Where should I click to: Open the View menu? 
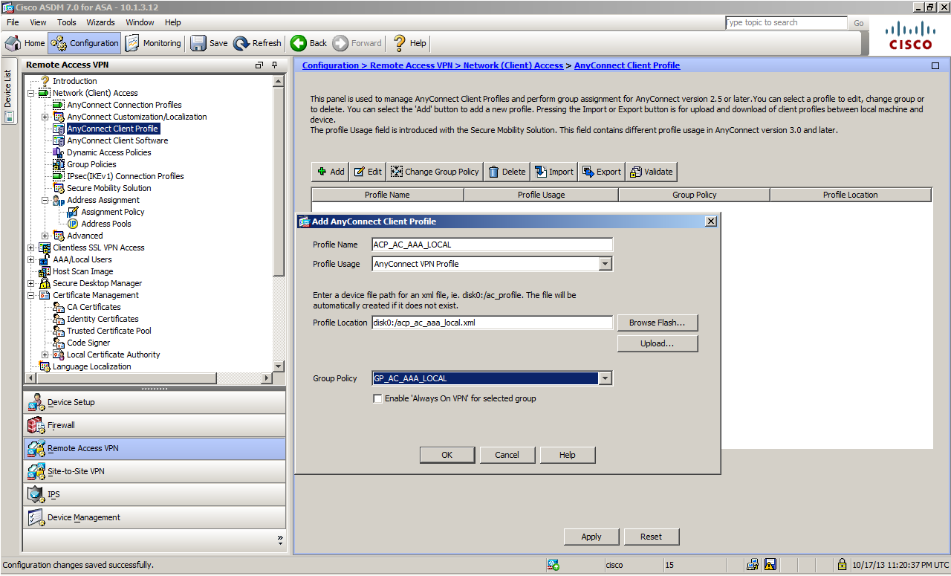click(x=38, y=22)
